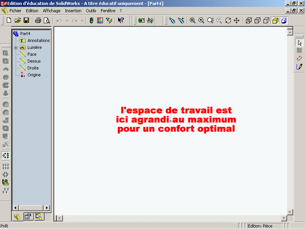Viewport: 305px width, 229px height.
Task: Activate the Pan four-arrow icon
Action: pos(236,20)
